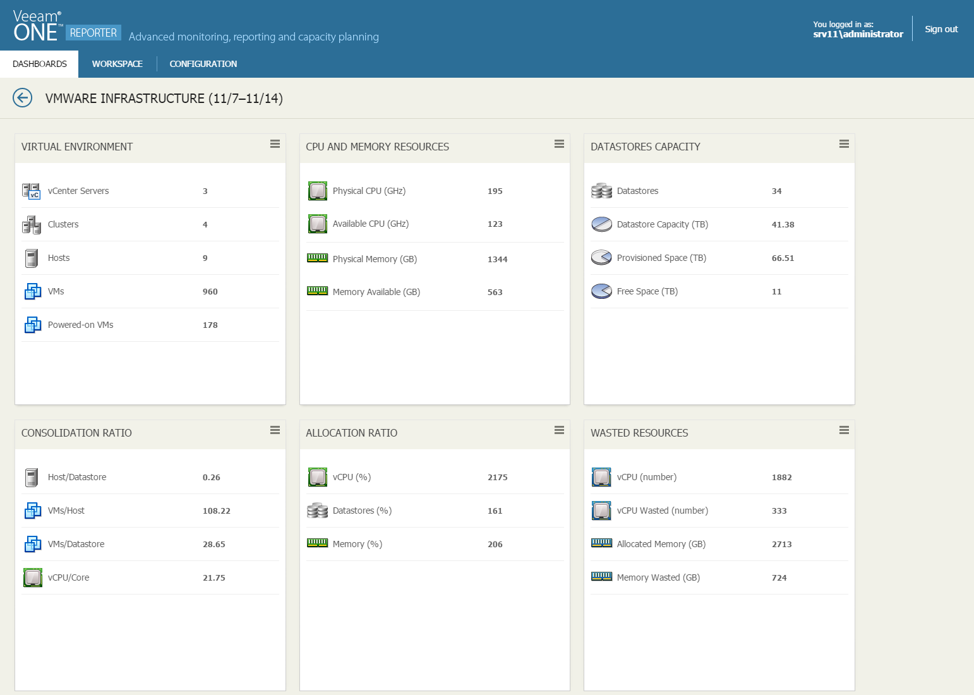Click the Clusters icon
Image resolution: width=974 pixels, height=695 pixels.
(32, 224)
